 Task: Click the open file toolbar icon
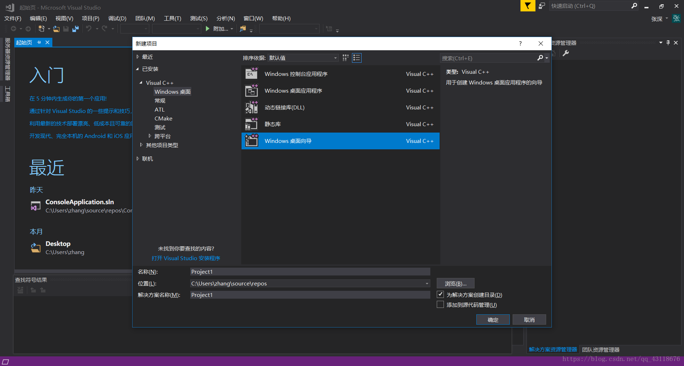[56, 29]
